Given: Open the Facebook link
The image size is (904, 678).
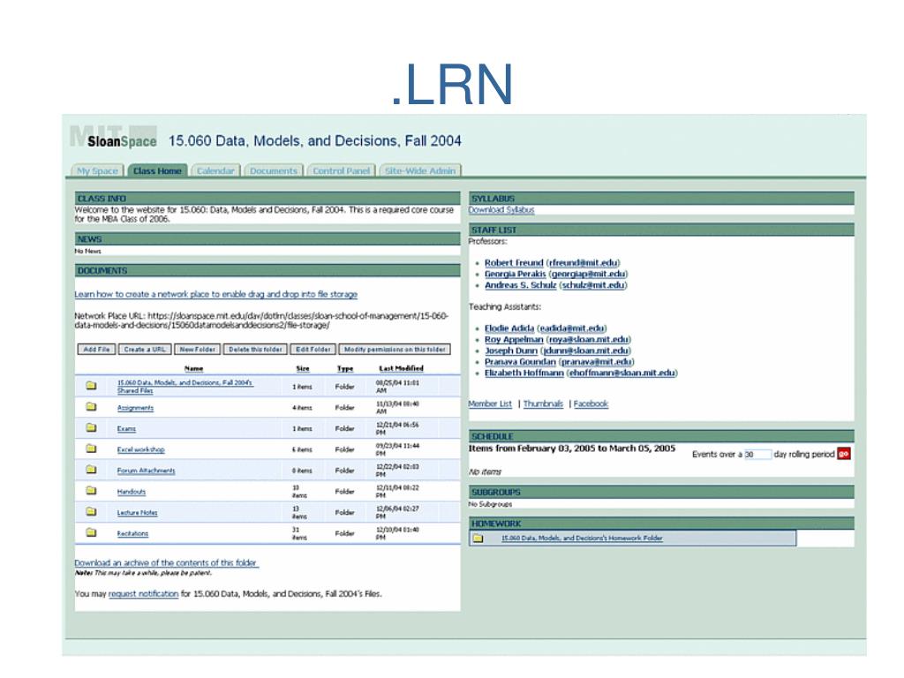Looking at the screenshot, I should click(x=591, y=403).
